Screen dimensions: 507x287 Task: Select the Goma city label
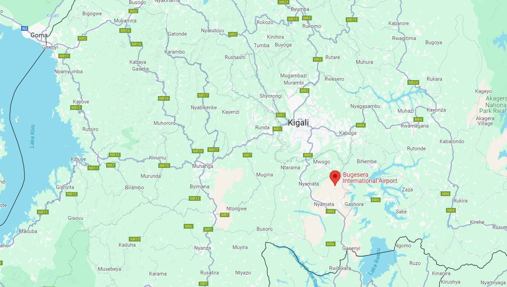[x=39, y=35]
